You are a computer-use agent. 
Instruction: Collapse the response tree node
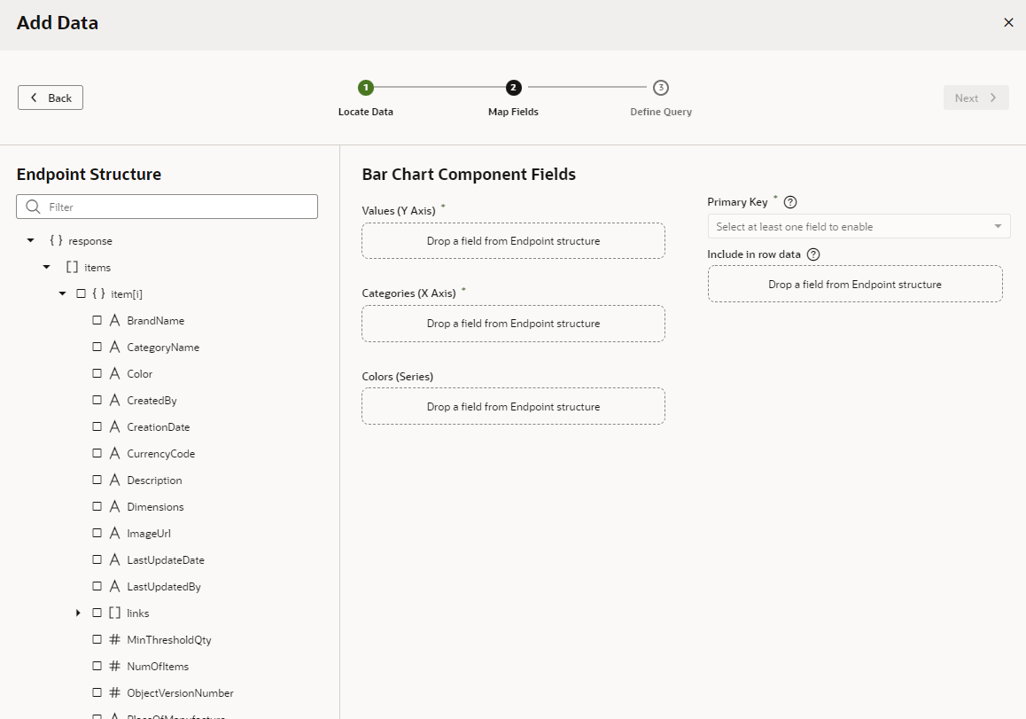point(31,241)
